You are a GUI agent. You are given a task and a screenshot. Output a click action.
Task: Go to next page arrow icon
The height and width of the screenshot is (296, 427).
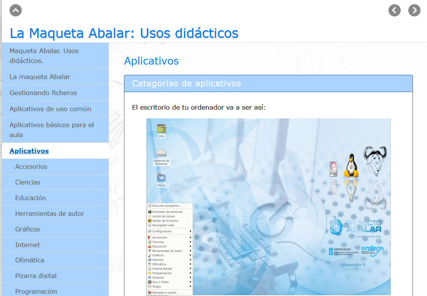[414, 10]
